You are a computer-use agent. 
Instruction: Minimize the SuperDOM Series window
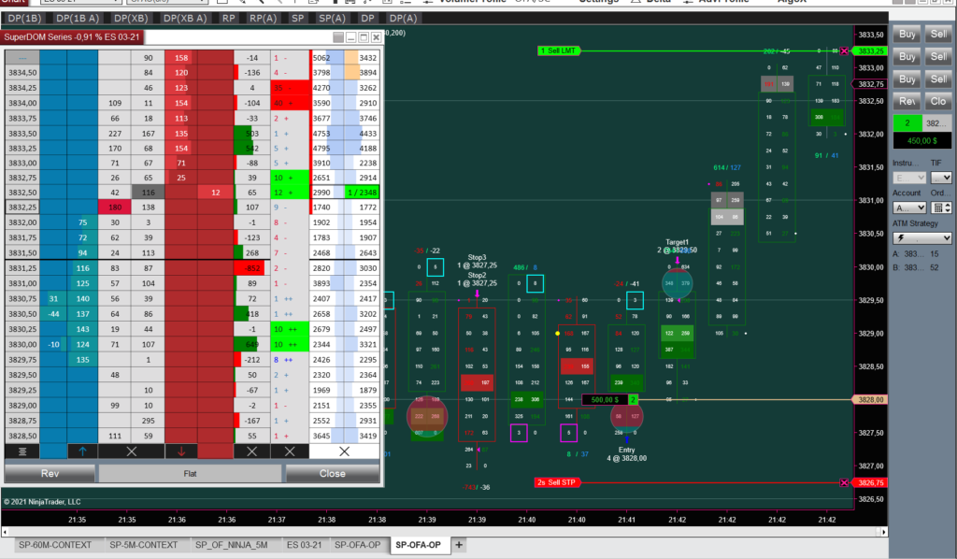point(351,37)
